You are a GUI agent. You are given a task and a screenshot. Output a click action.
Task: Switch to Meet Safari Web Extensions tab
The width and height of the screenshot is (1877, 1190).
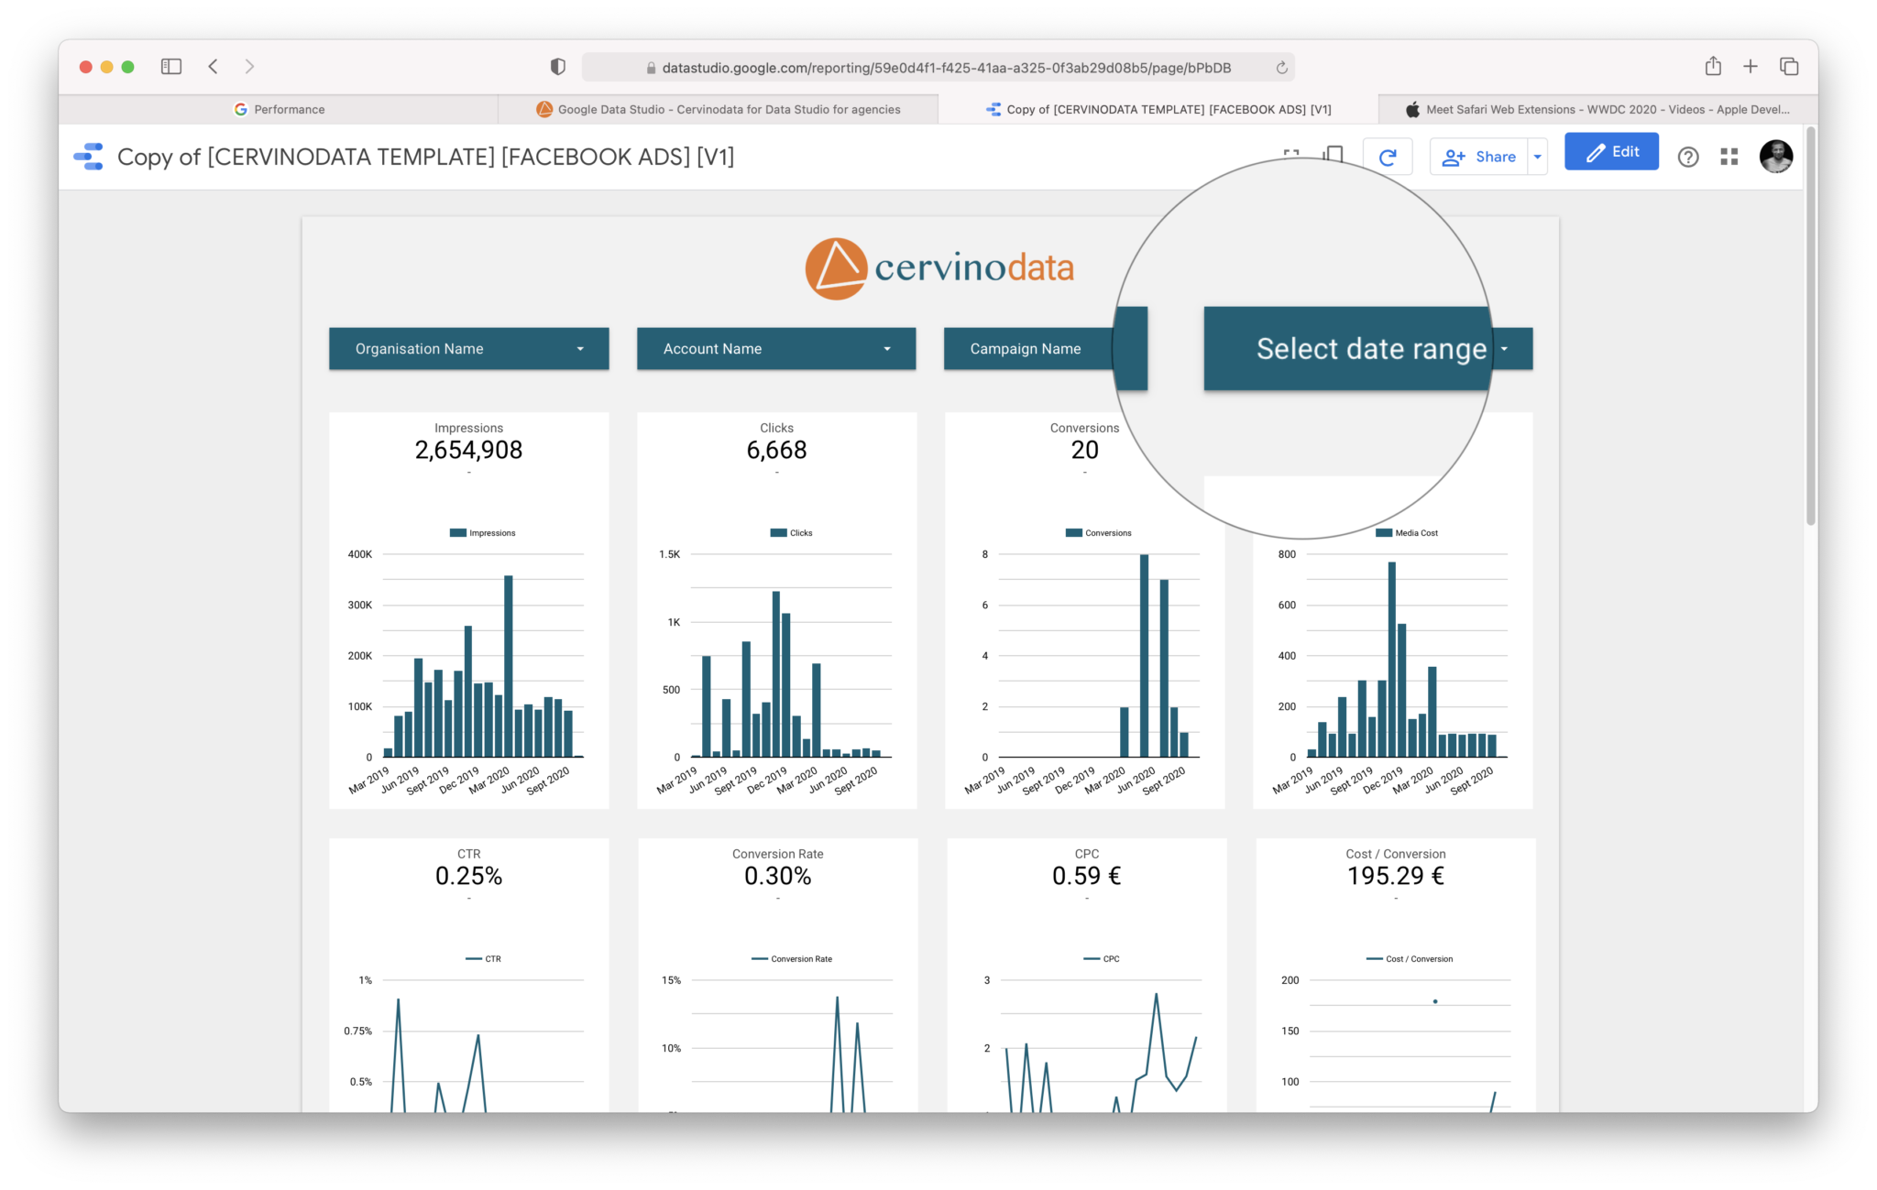click(x=1597, y=109)
